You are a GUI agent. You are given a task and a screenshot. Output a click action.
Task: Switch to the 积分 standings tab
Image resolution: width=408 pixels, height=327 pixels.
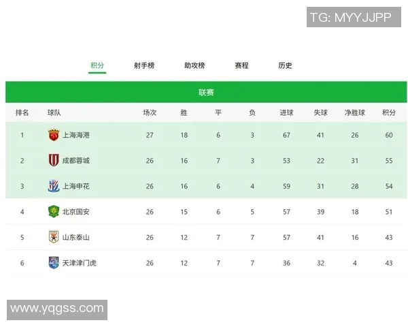point(97,65)
